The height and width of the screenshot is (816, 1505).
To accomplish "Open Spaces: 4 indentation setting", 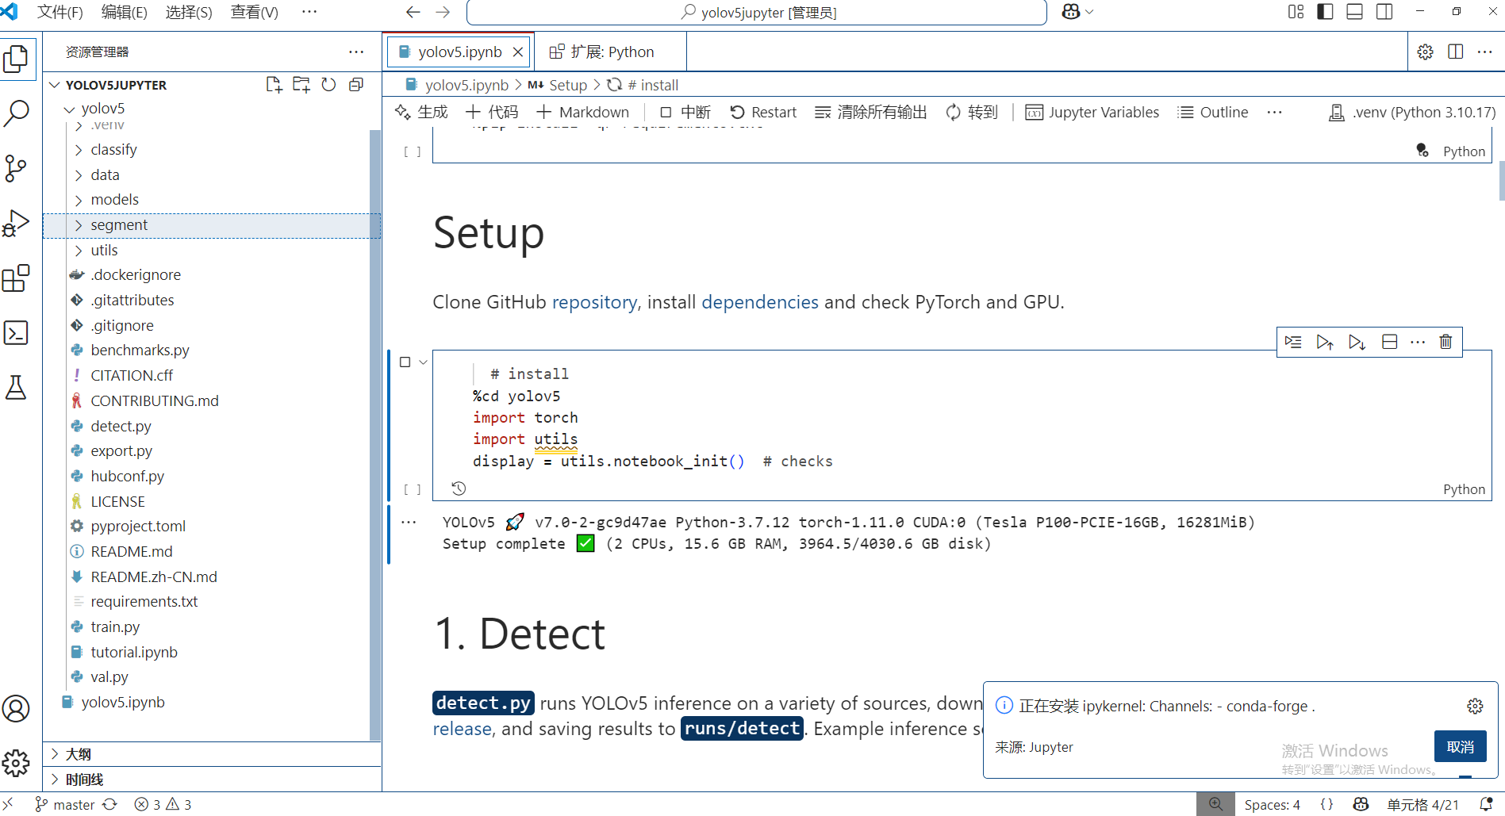I will click(x=1272, y=804).
